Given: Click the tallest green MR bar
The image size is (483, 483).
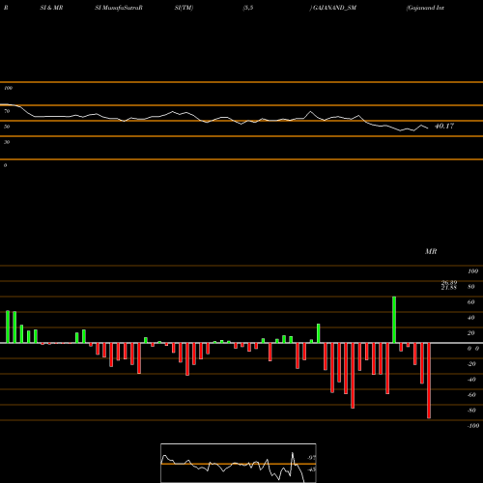Looking at the screenshot, I should 394,320.
